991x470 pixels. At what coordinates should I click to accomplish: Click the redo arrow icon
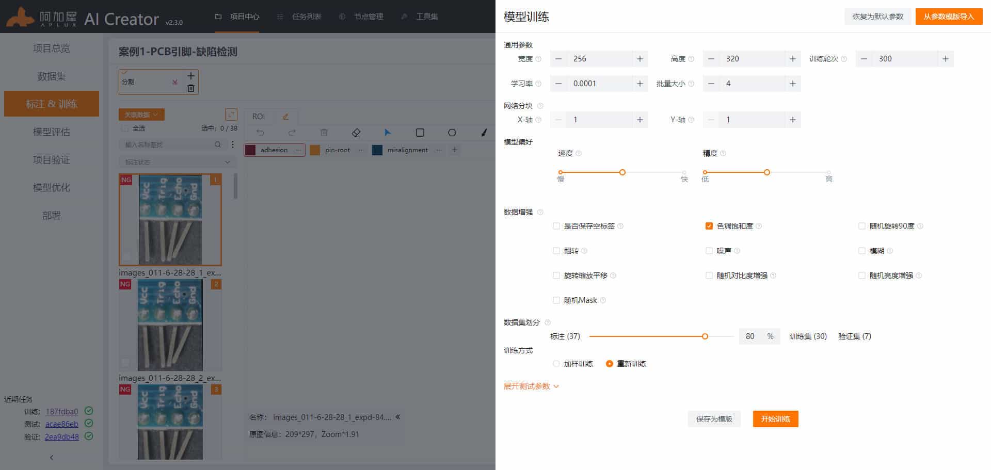point(292,133)
